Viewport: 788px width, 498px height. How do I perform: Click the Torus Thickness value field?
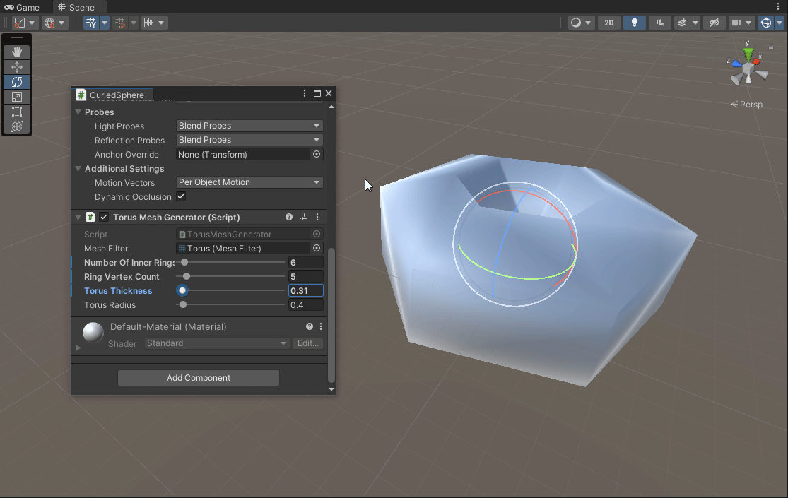(x=305, y=290)
